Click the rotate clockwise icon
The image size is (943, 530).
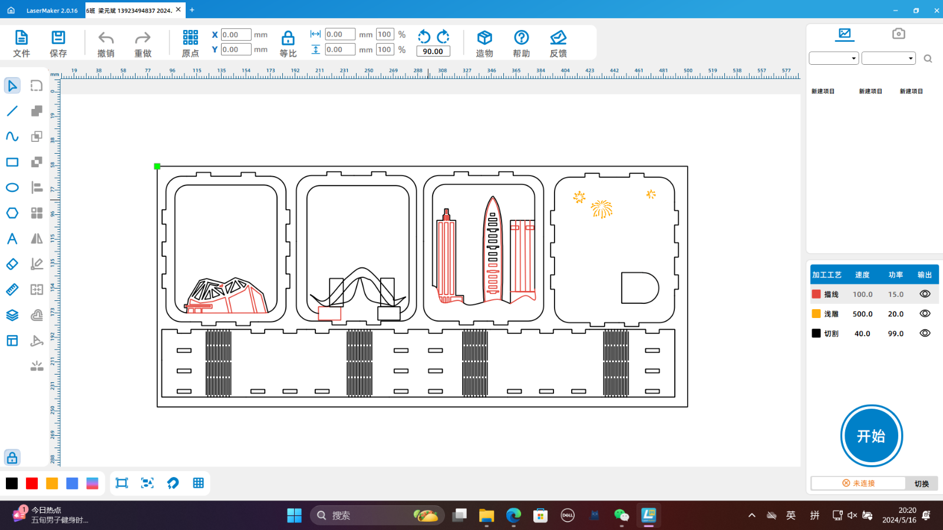443,37
